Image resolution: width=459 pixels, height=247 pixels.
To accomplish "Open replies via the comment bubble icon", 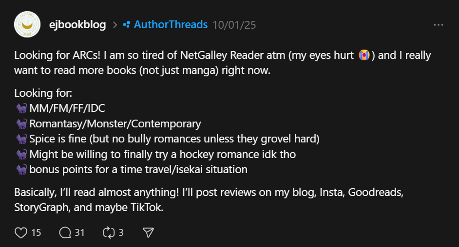I will tap(65, 233).
